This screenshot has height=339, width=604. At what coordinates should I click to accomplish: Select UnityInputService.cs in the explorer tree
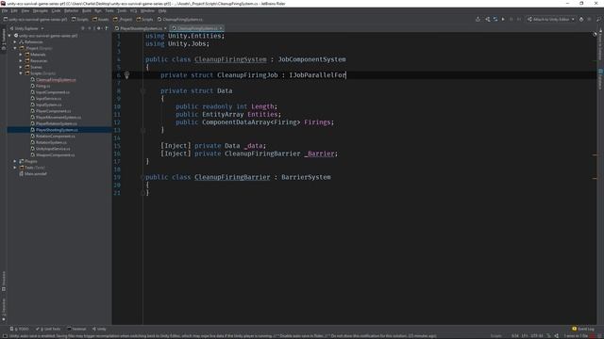tap(53, 149)
